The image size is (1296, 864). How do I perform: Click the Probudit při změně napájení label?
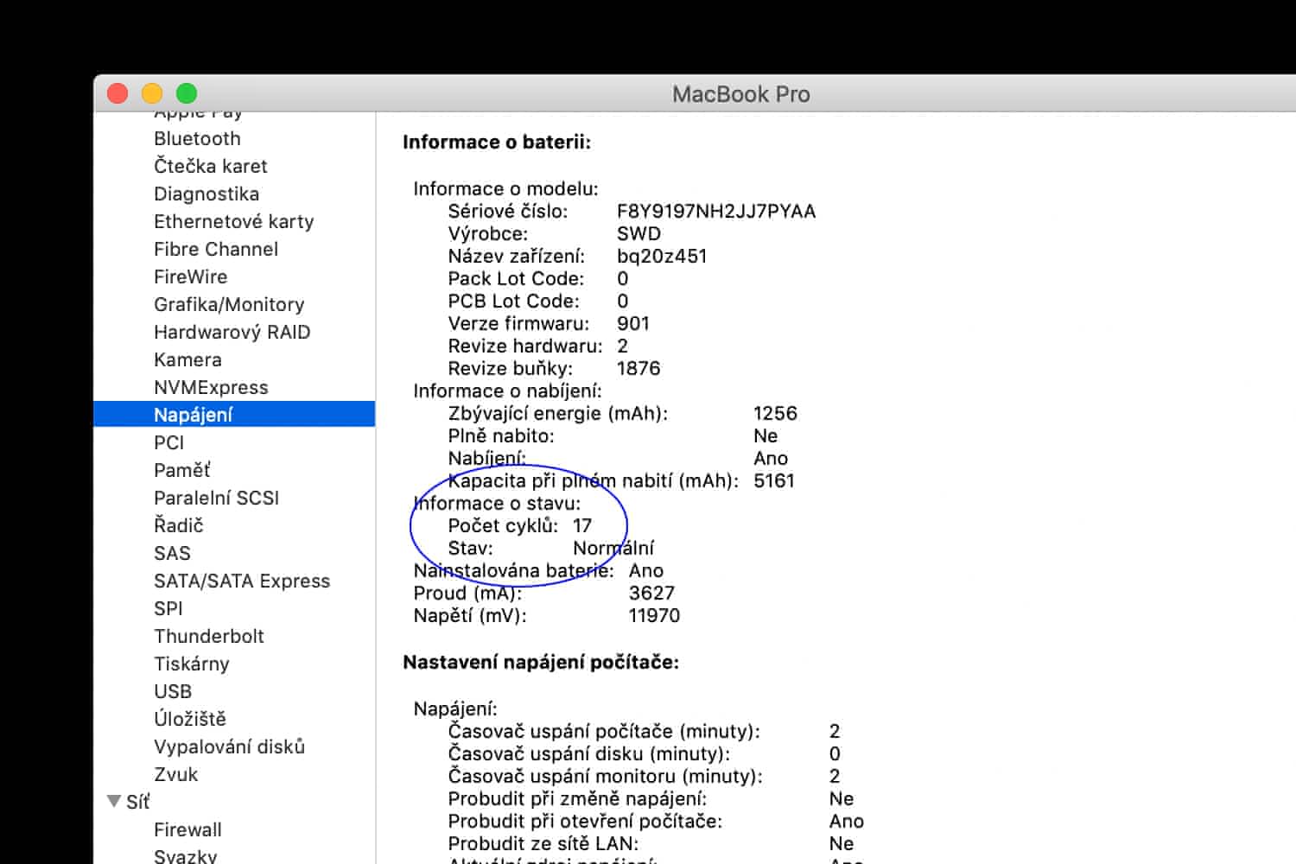pos(577,798)
